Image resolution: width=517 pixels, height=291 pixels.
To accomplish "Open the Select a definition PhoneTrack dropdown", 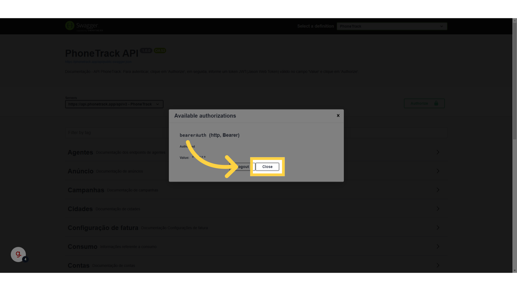I will 392,26.
